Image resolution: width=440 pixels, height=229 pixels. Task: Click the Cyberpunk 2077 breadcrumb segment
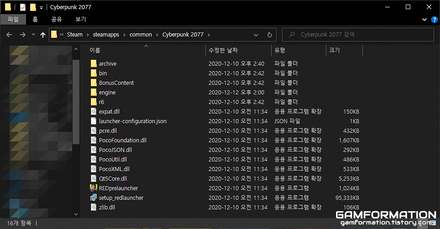pyautogui.click(x=183, y=35)
